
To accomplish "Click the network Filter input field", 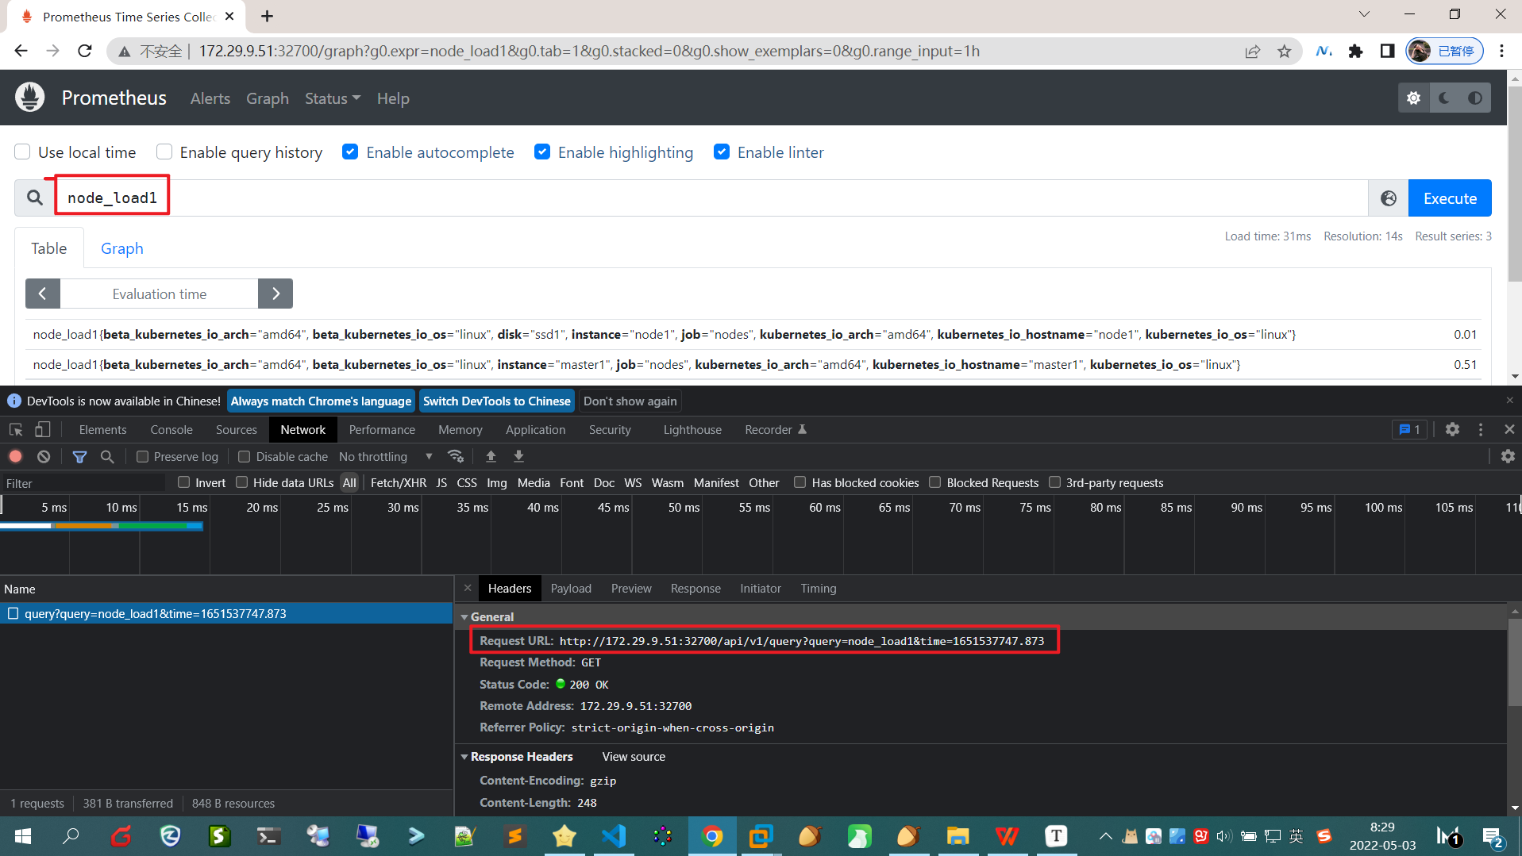I will (x=83, y=483).
